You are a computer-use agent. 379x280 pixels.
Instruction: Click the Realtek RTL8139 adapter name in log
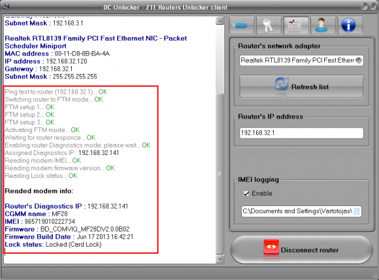(x=95, y=42)
